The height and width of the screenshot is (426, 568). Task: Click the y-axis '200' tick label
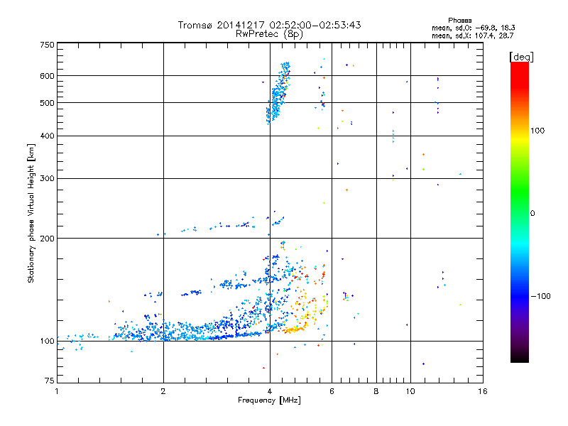(47, 239)
